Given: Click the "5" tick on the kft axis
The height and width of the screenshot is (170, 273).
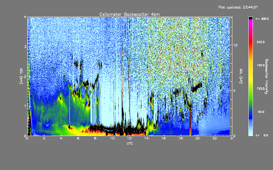Looking at the screenshot, I should point(234,90).
